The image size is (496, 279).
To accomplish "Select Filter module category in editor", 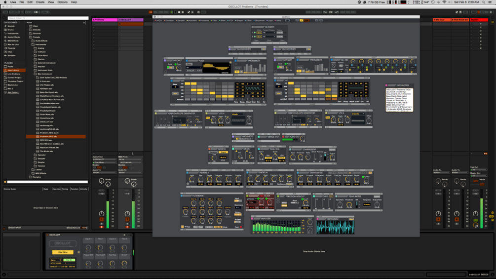I will [215, 20].
